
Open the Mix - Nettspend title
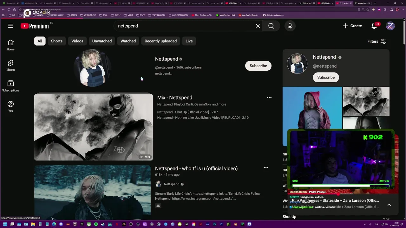click(175, 98)
